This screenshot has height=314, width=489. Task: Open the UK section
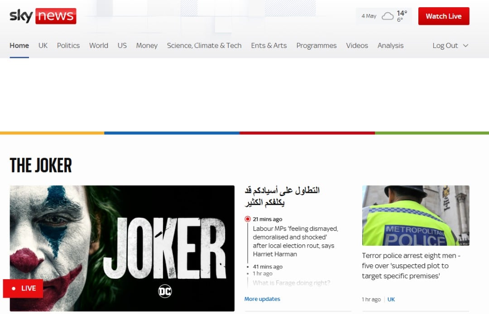click(43, 46)
